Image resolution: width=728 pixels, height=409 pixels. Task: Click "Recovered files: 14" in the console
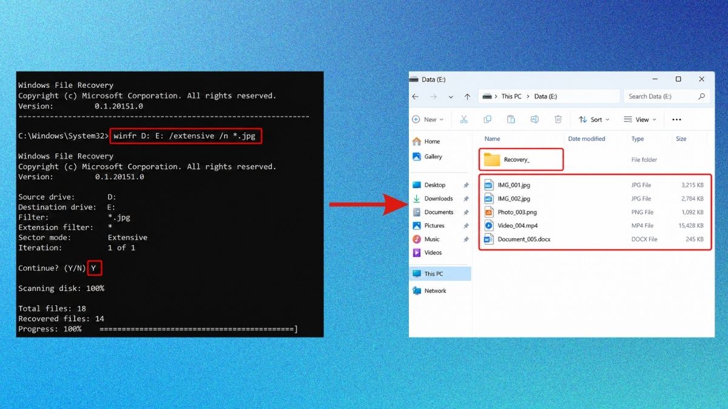coord(61,319)
